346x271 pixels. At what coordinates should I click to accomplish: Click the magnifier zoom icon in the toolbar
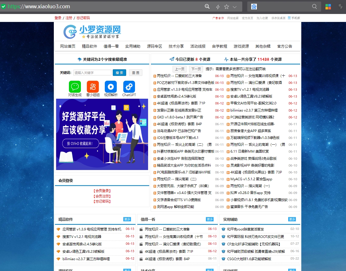[207, 6]
